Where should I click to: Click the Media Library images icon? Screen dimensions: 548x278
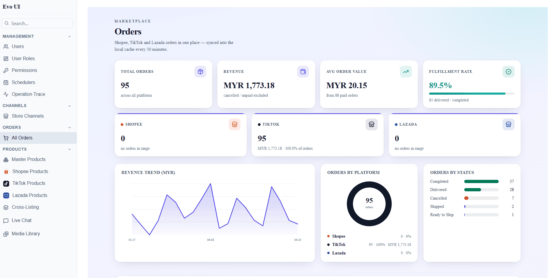[x=6, y=234]
